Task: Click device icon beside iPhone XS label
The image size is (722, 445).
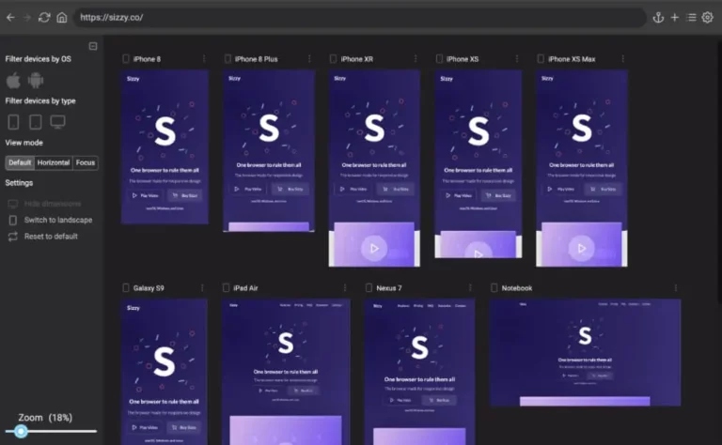Action: pos(439,59)
